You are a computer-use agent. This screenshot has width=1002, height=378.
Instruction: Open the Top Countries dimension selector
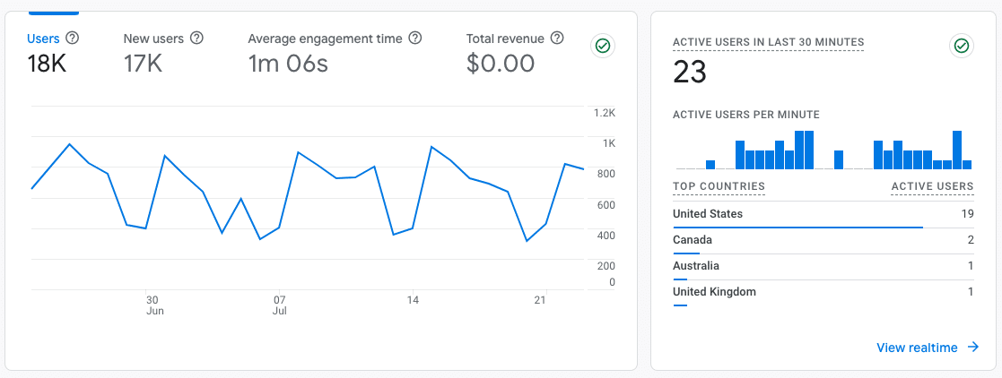click(719, 186)
